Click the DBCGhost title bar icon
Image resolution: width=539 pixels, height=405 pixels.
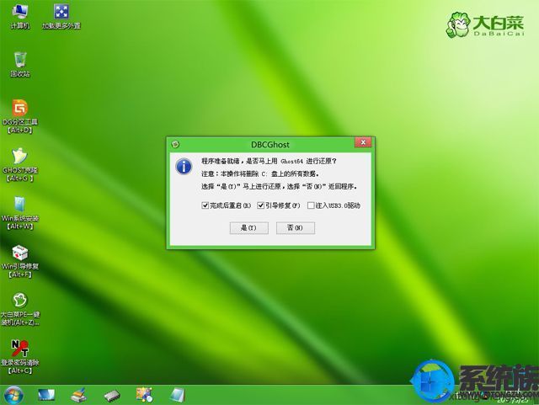pos(175,144)
